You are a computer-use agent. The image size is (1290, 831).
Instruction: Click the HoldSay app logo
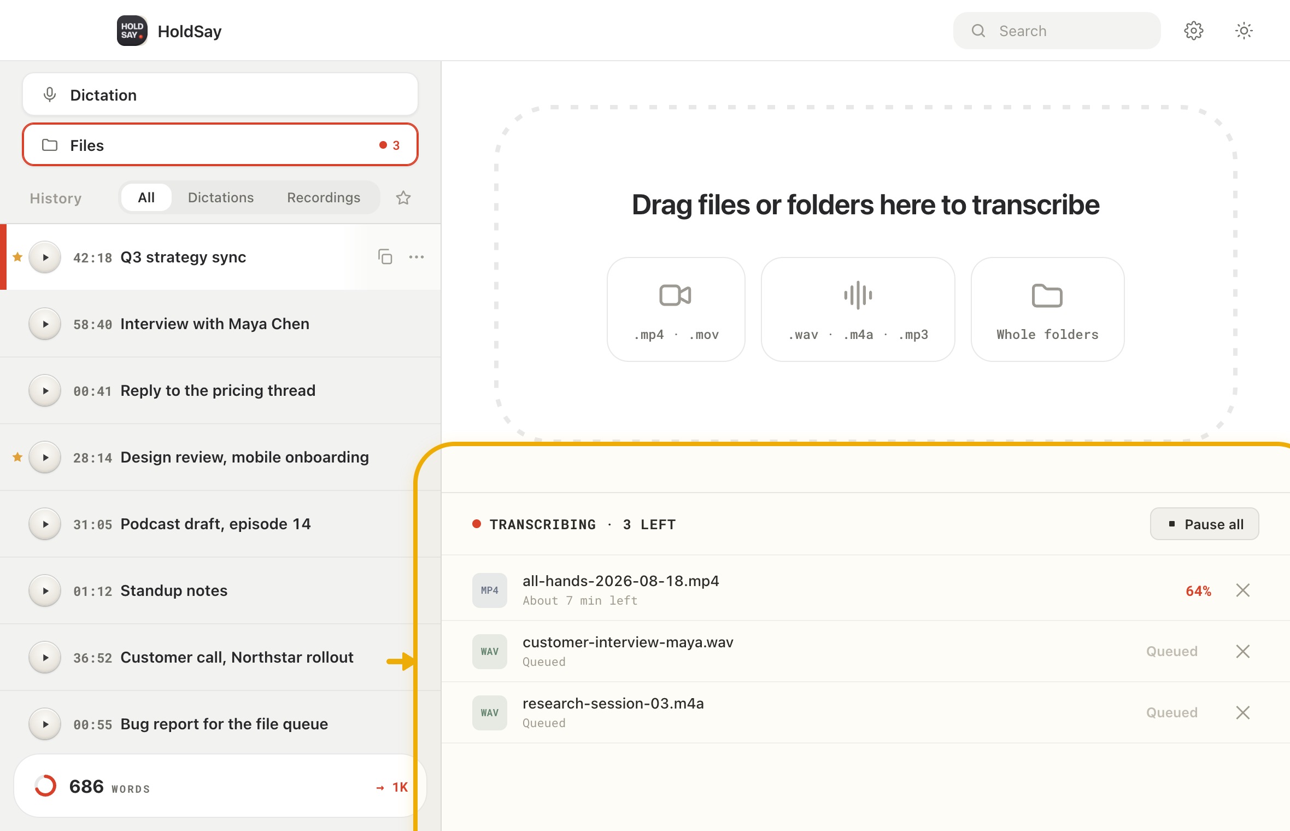(x=132, y=31)
